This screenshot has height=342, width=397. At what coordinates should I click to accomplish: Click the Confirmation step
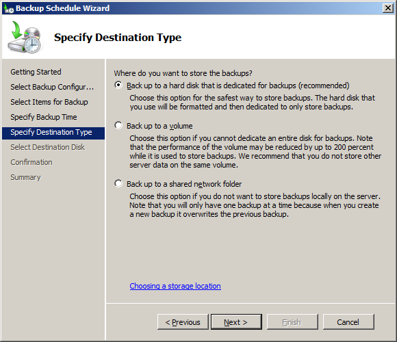pos(31,162)
